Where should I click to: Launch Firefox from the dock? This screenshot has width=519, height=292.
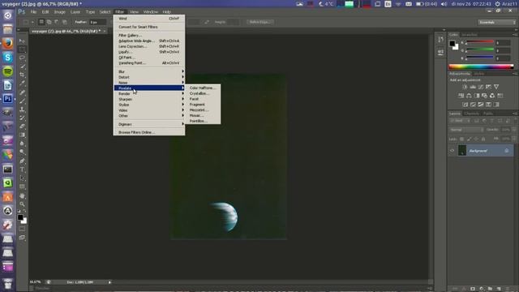[x=7, y=43]
